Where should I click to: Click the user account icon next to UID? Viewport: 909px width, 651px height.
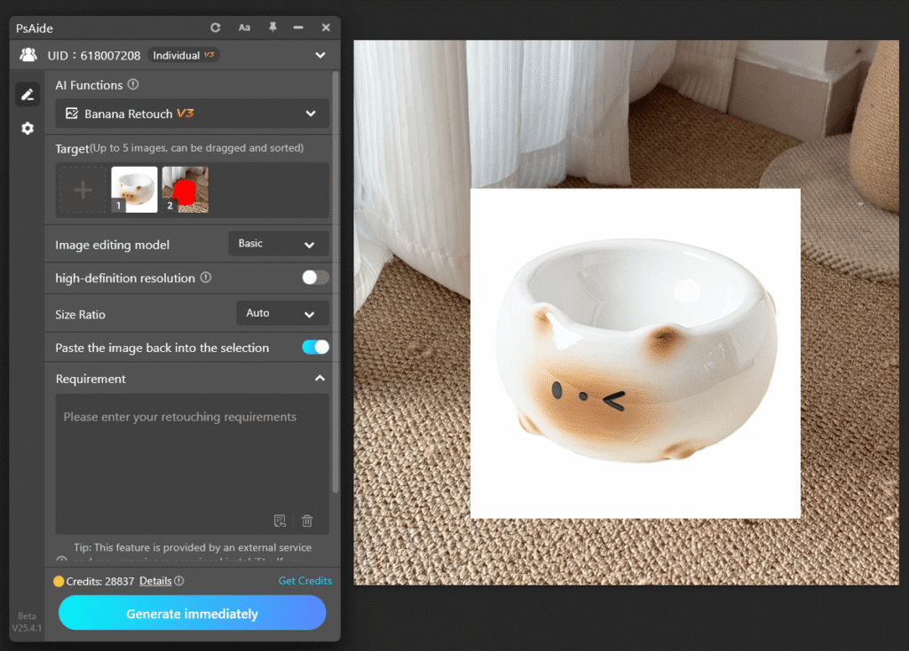(27, 55)
